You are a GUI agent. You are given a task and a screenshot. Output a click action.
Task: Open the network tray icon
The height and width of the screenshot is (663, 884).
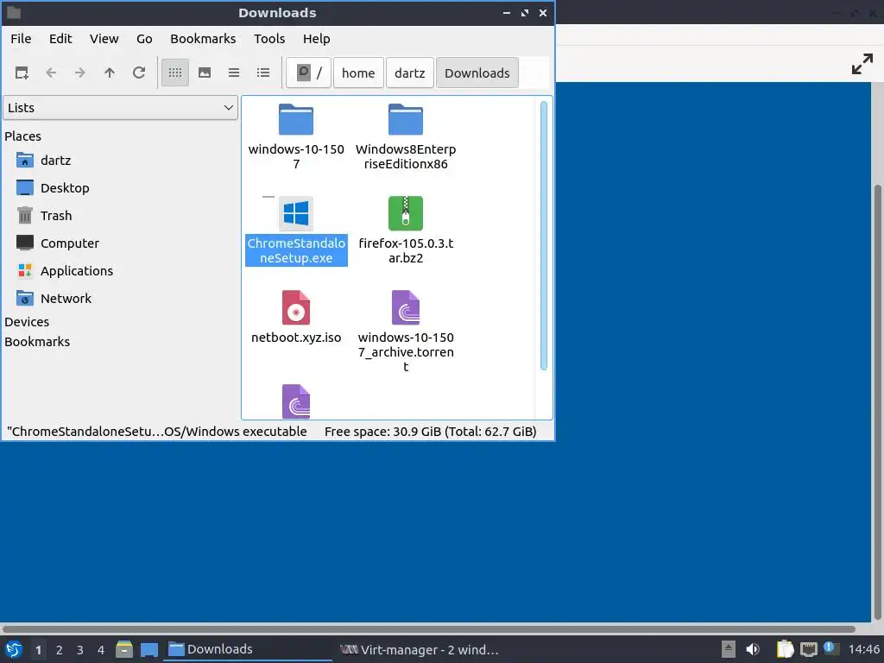coord(808,649)
